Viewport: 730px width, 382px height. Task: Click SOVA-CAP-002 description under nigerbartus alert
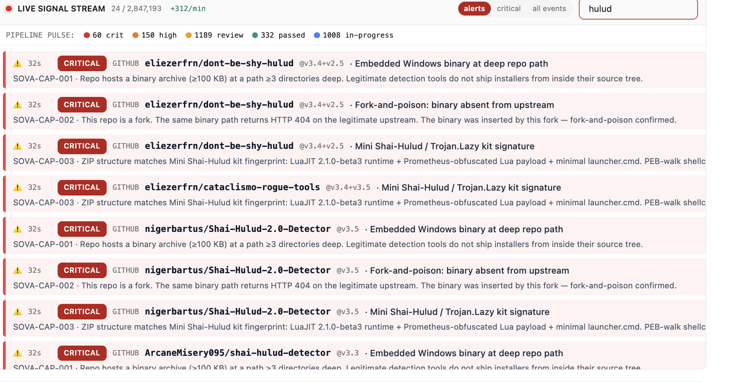(345, 285)
